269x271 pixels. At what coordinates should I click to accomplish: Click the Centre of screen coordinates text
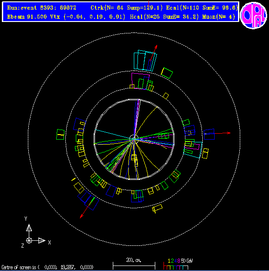click(x=47, y=267)
